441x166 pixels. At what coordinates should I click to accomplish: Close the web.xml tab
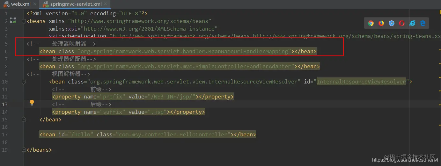[35, 4]
